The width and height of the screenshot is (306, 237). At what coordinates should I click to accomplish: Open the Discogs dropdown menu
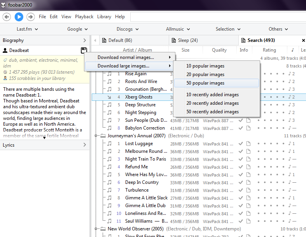coord(127,29)
